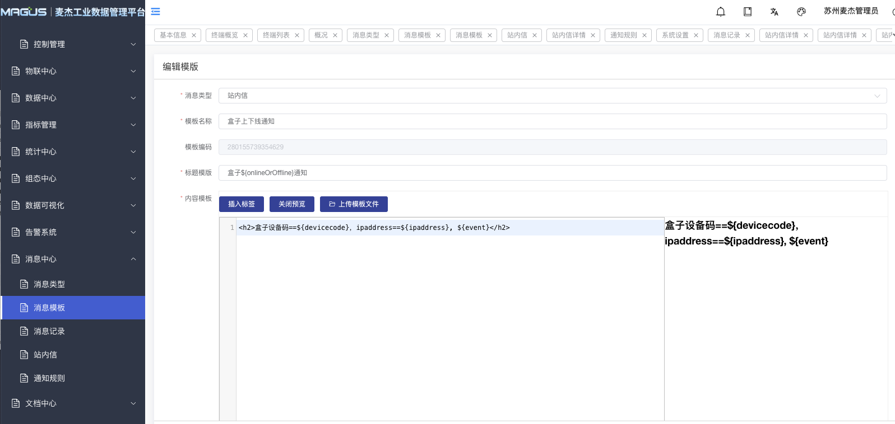Open 通知规则 in the sidebar
This screenshot has height=424, width=895.
pos(73,378)
